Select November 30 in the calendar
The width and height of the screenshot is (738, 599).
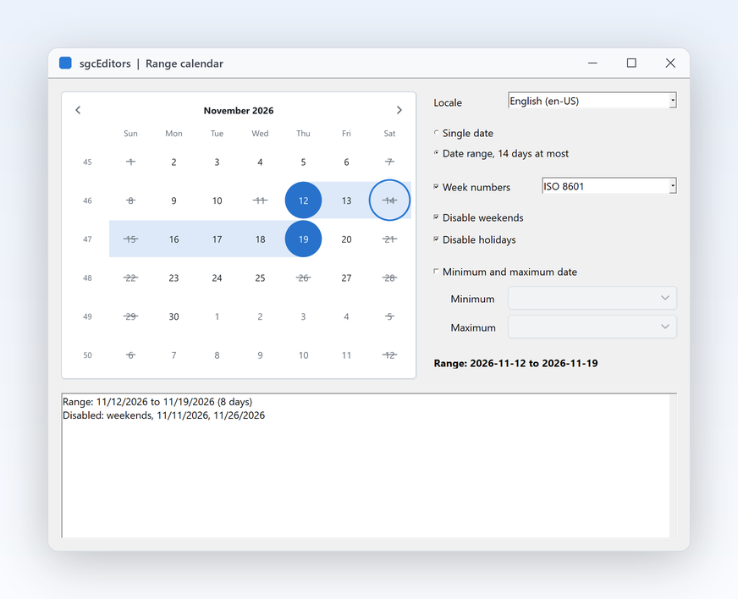coord(173,316)
